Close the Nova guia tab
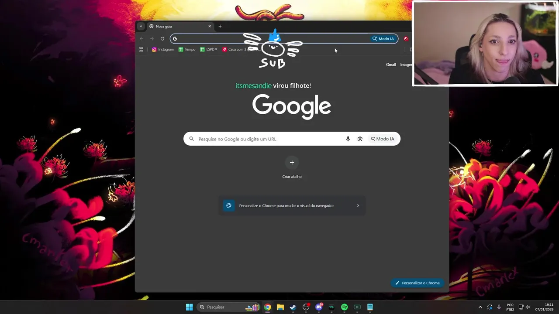 [210, 26]
